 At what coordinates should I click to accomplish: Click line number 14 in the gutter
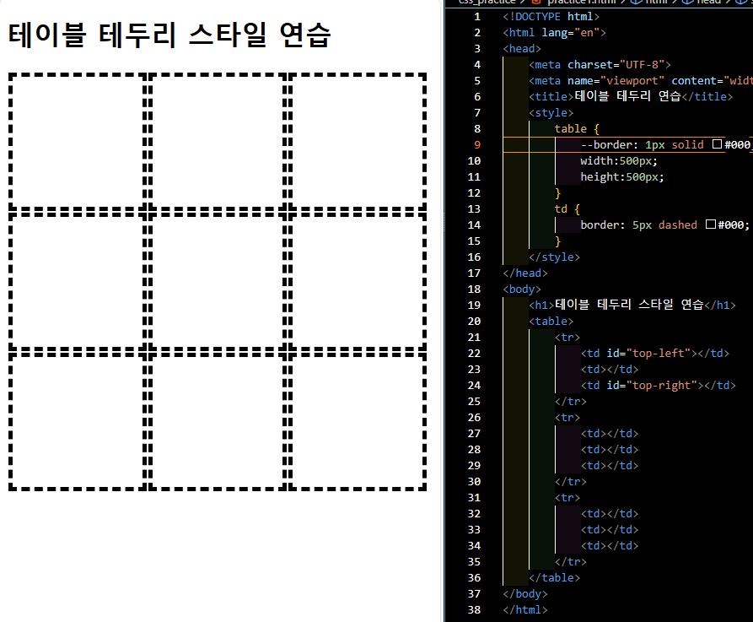(x=474, y=224)
